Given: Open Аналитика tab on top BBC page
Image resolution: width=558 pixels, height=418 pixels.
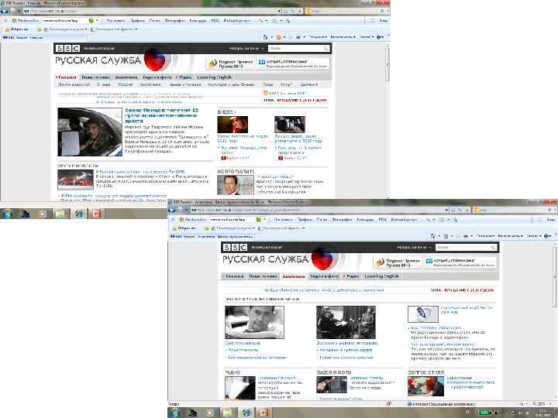Looking at the screenshot, I should point(126,77).
